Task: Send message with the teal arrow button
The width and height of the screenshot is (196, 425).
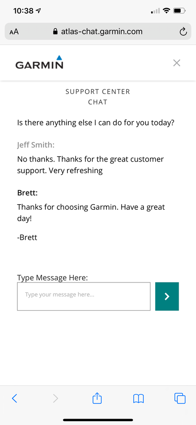Action: pyautogui.click(x=167, y=296)
